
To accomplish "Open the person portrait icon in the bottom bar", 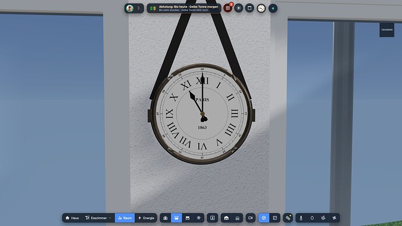I will [212, 218].
